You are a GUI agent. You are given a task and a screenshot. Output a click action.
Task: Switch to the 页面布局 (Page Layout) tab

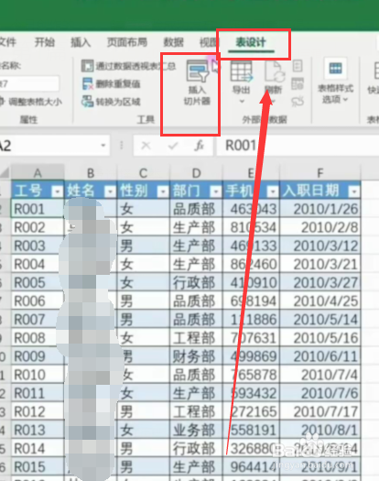coord(127,42)
